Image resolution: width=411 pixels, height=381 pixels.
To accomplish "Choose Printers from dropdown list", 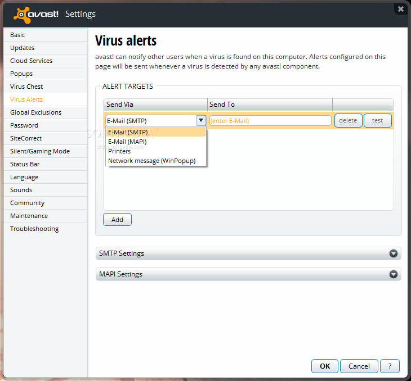I will tap(156, 151).
